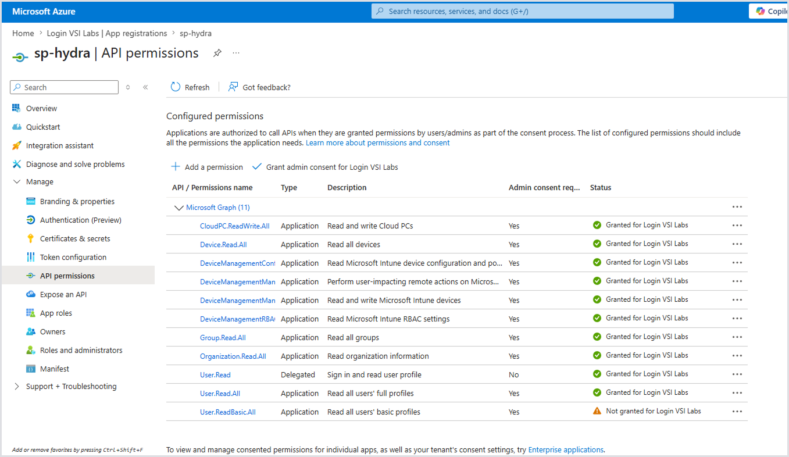Image resolution: width=789 pixels, height=457 pixels.
Task: Click the sidebar expand/collapse all arrows
Action: tap(128, 87)
